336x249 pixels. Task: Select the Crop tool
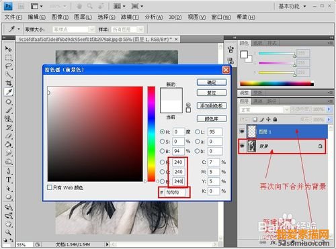(9, 83)
